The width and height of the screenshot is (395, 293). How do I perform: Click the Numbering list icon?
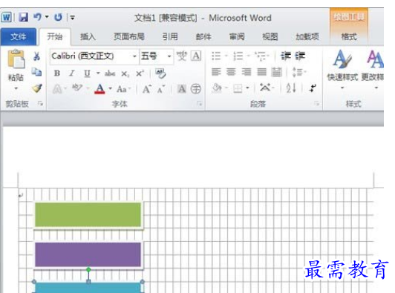(x=238, y=56)
